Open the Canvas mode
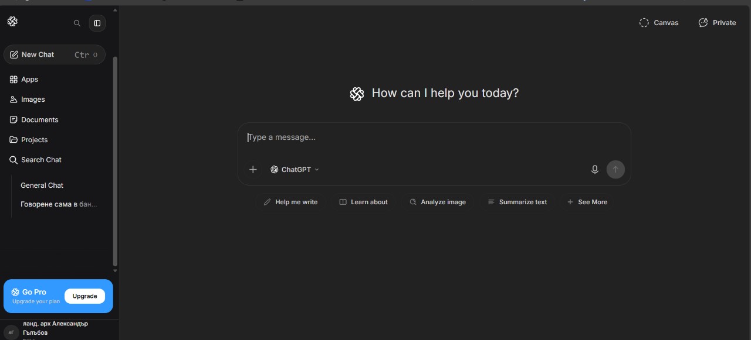This screenshot has width=751, height=340. point(658,23)
